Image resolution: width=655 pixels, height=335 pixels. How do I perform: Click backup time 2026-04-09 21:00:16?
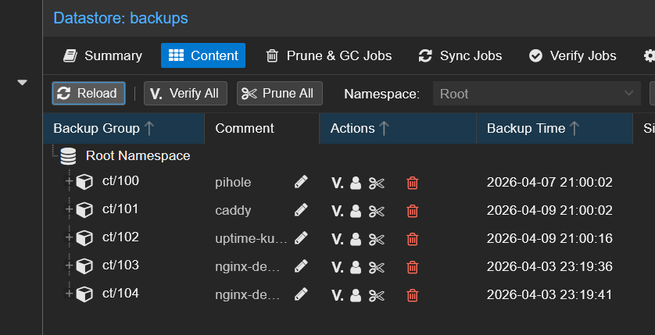[549, 239]
